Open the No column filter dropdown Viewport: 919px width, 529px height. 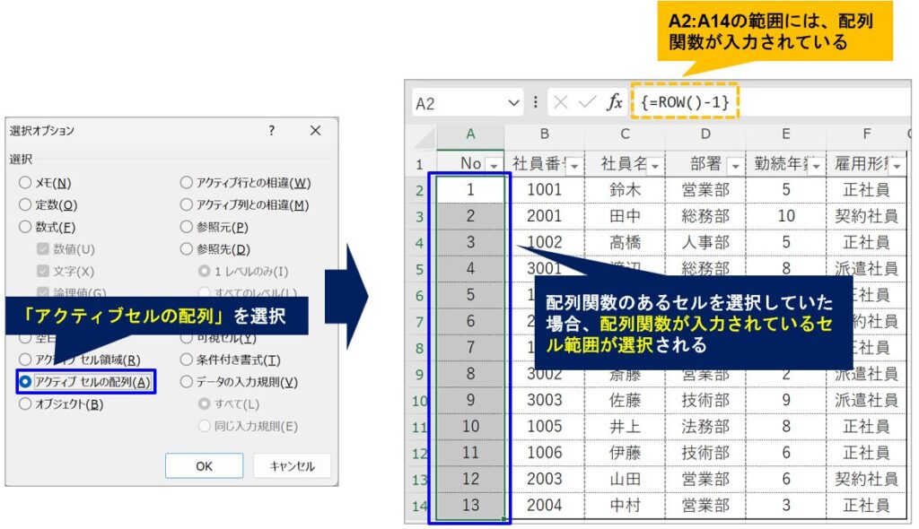pyautogui.click(x=493, y=166)
